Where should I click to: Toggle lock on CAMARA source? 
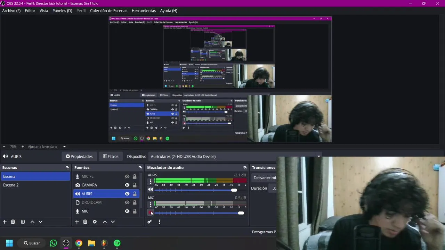[135, 185]
